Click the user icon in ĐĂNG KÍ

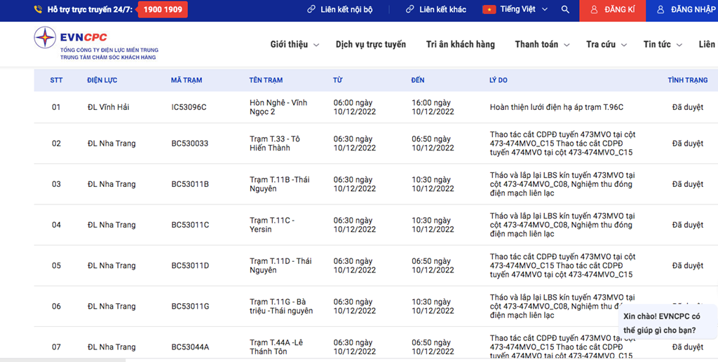[x=594, y=10]
